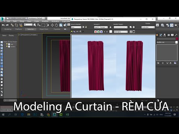Open the Modifier List dropdown
The image size is (179, 134).
click(x=167, y=42)
